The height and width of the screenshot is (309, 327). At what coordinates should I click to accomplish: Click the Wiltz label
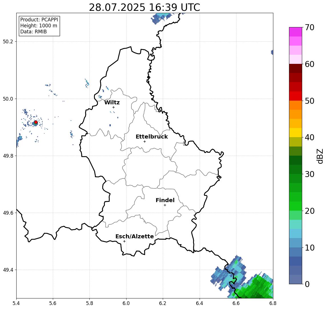coord(112,102)
